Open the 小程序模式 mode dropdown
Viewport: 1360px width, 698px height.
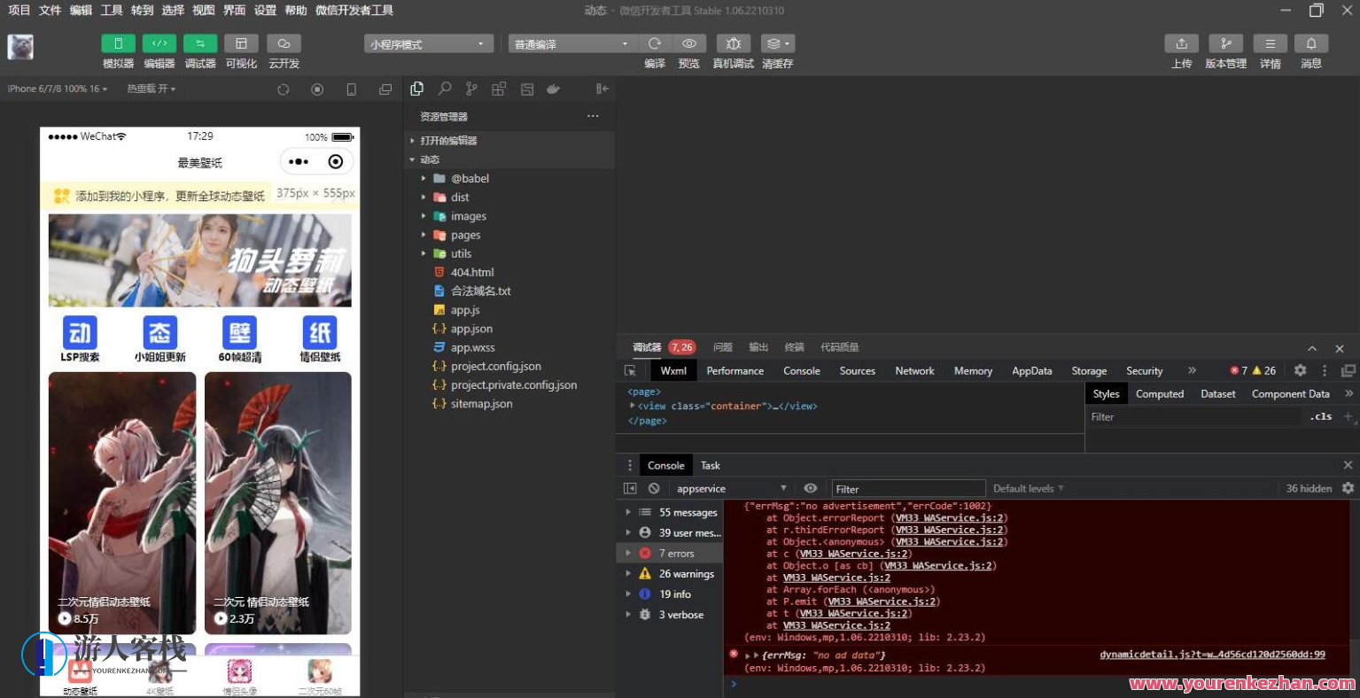click(x=429, y=43)
